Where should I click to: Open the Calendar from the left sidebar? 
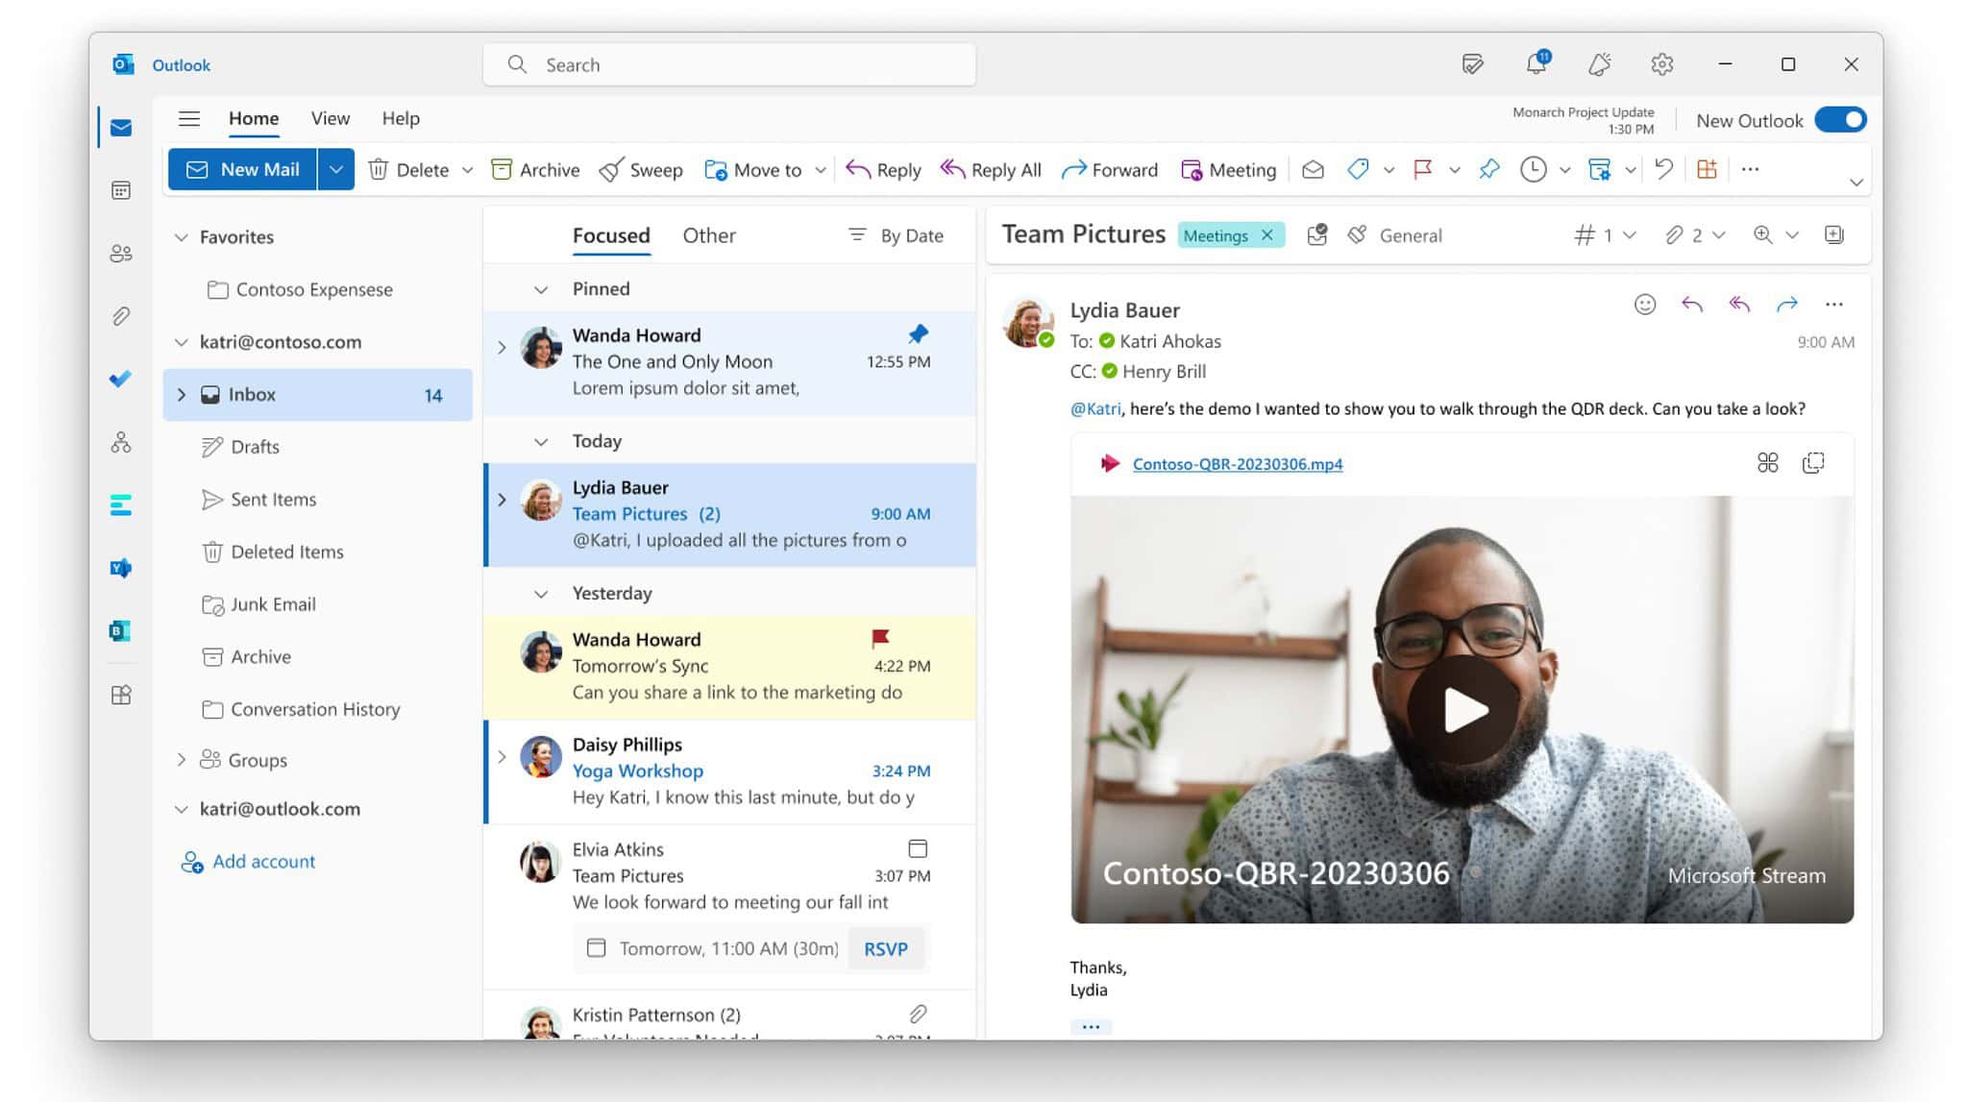[121, 190]
